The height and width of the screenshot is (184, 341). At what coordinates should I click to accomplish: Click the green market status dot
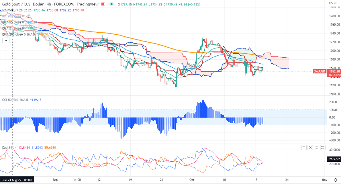(x=111, y=4)
